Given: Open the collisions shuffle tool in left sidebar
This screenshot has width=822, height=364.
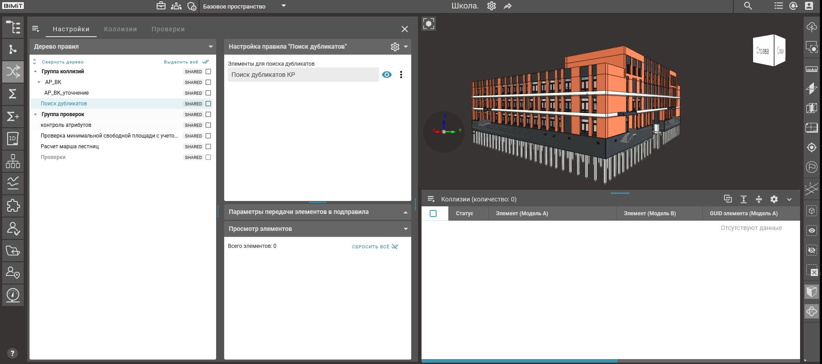Looking at the screenshot, I should tap(13, 71).
